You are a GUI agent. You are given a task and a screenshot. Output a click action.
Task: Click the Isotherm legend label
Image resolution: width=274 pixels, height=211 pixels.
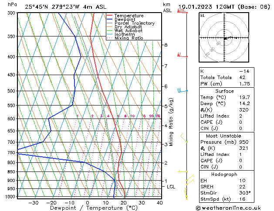pyautogui.click(x=125, y=34)
